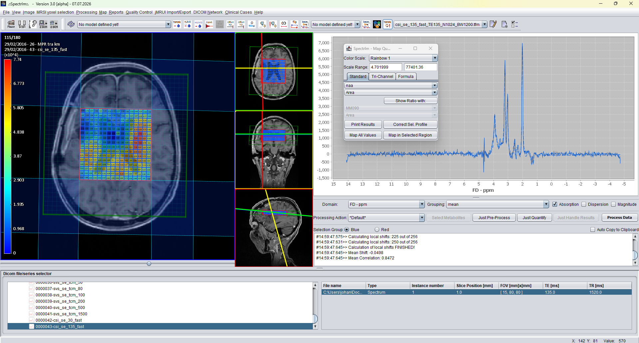Enable Auto Copy to Clipboard checkbox
This screenshot has width=639, height=343.
pyautogui.click(x=593, y=229)
